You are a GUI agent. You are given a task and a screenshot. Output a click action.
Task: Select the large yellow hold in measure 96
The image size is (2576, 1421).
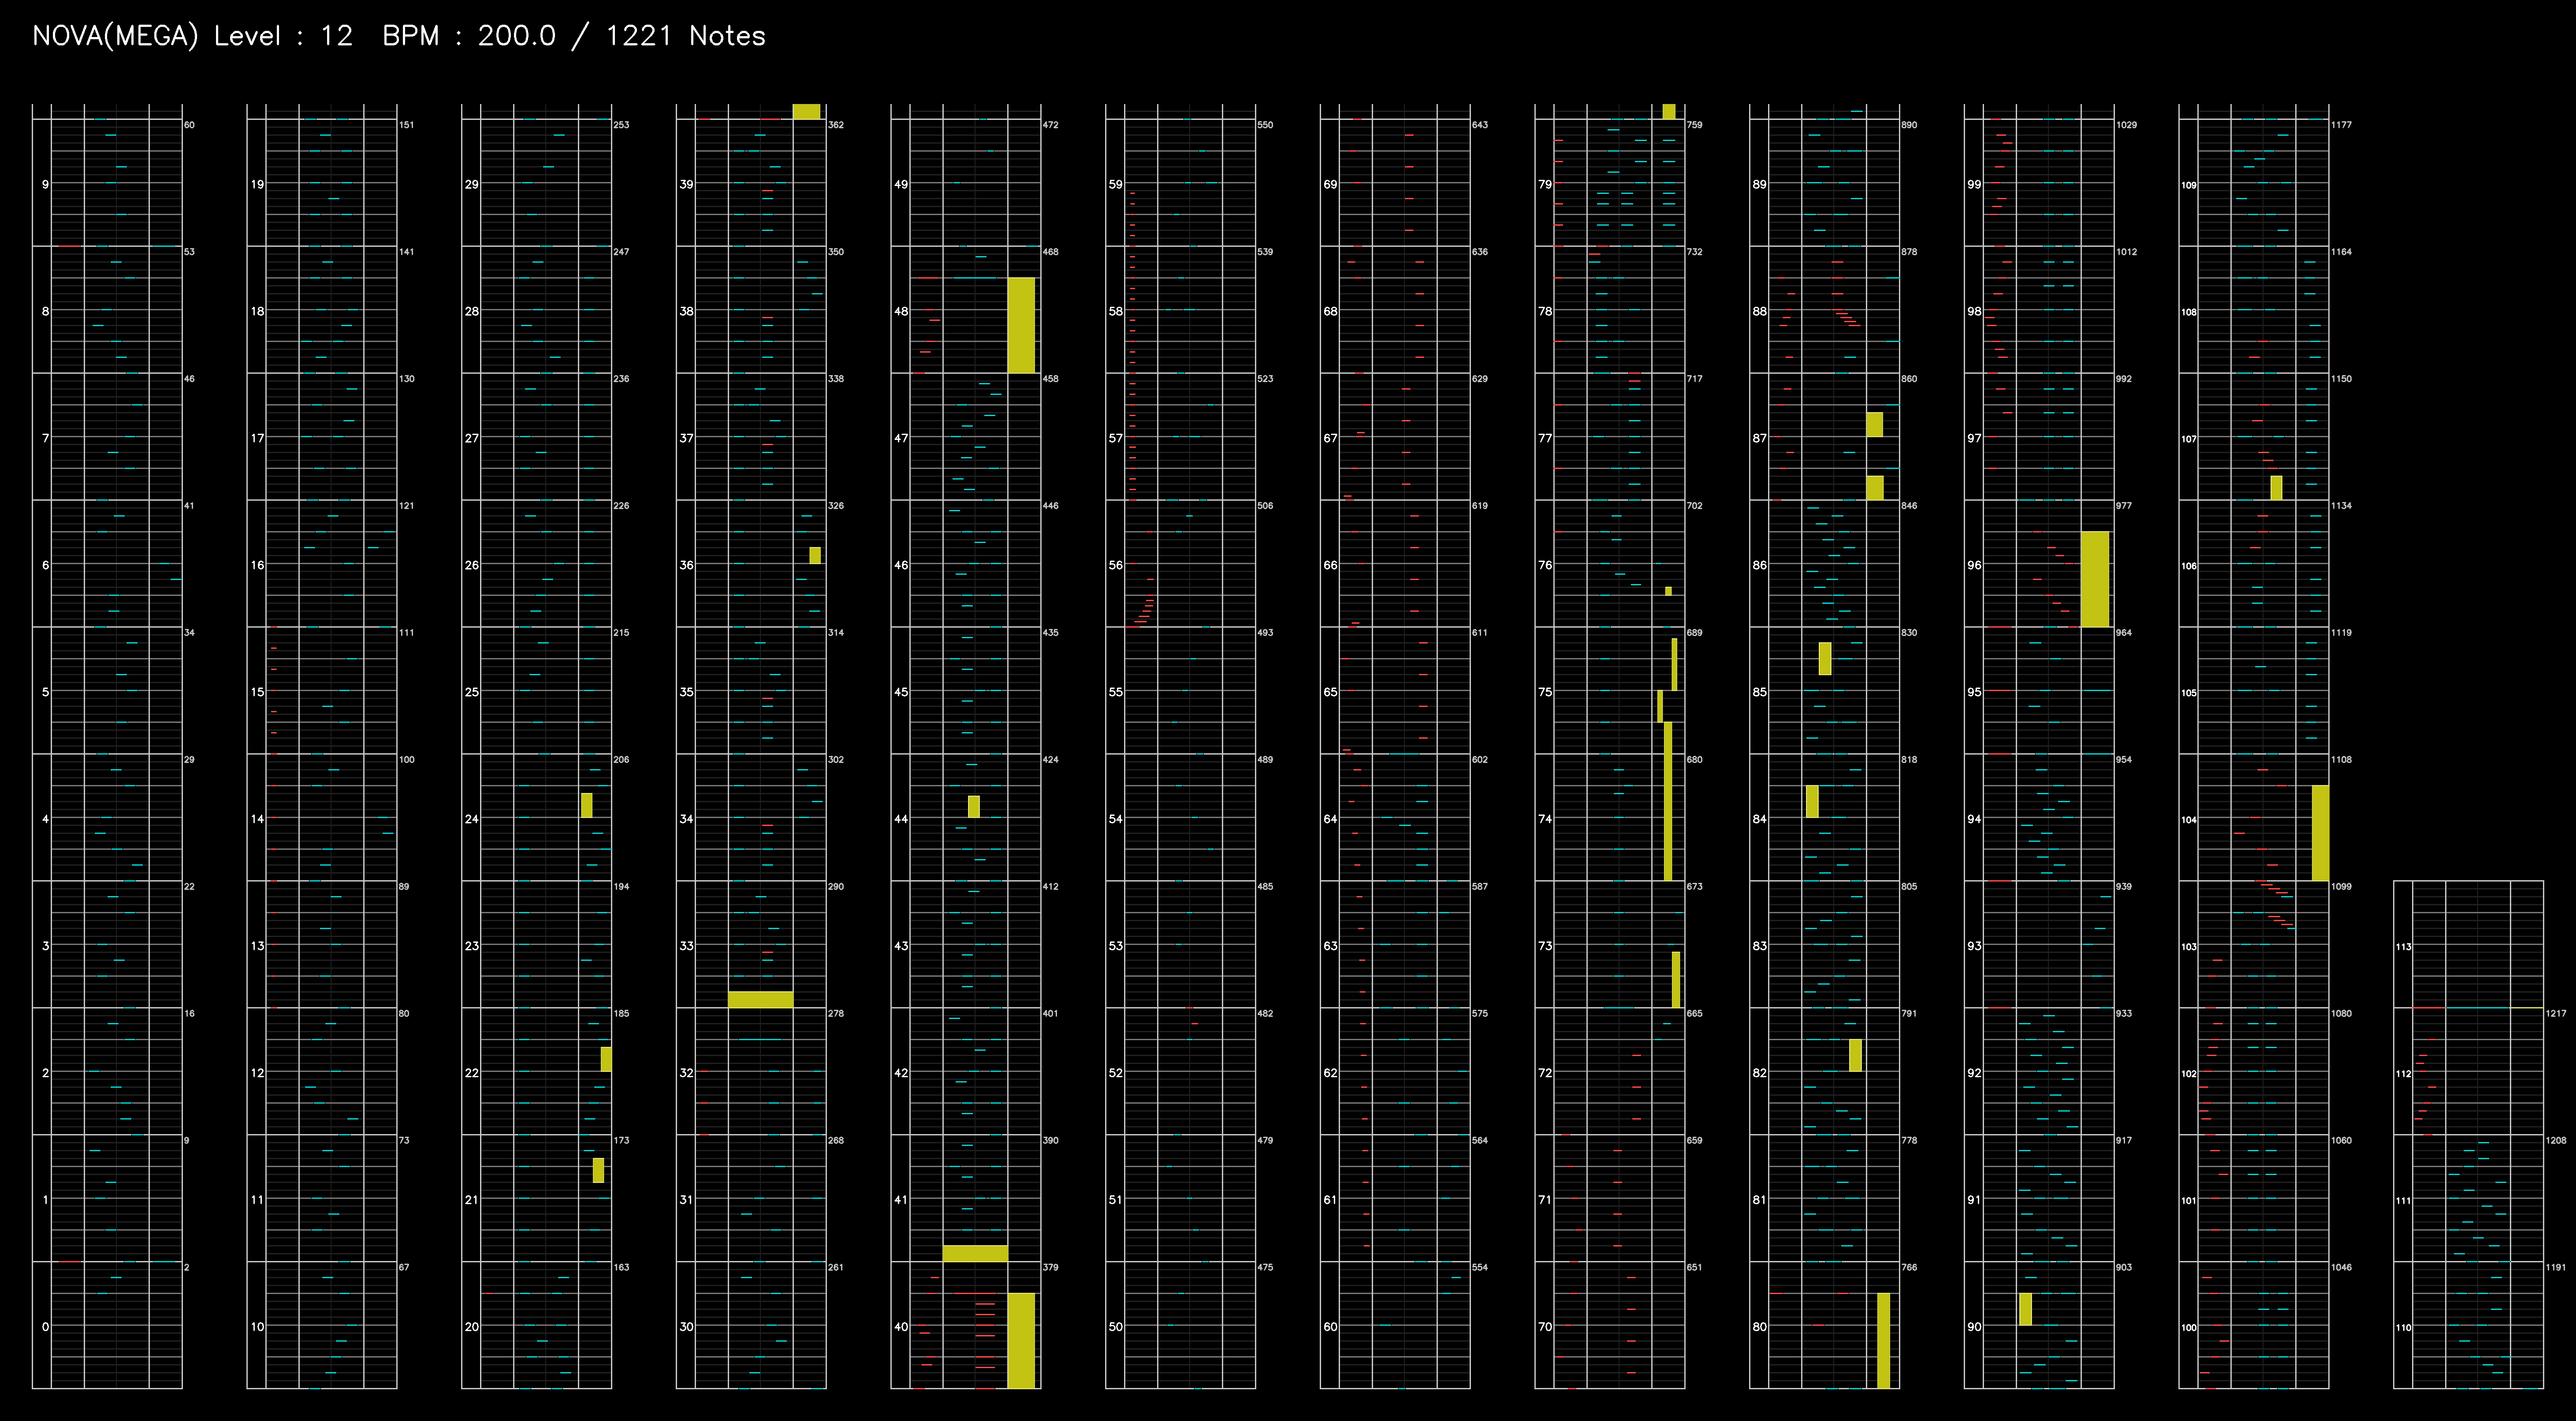coord(2095,579)
